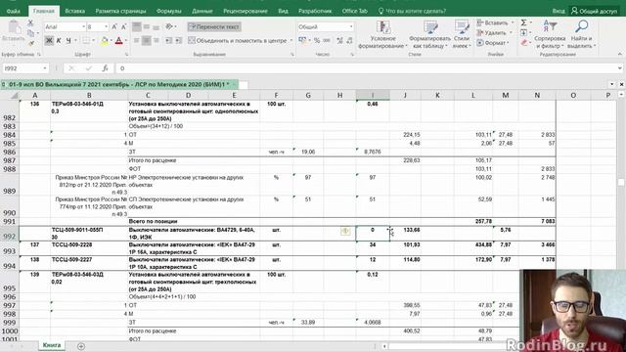Collapse the ribbon with the chevron arrow
The image size is (626, 352).
coord(619,54)
